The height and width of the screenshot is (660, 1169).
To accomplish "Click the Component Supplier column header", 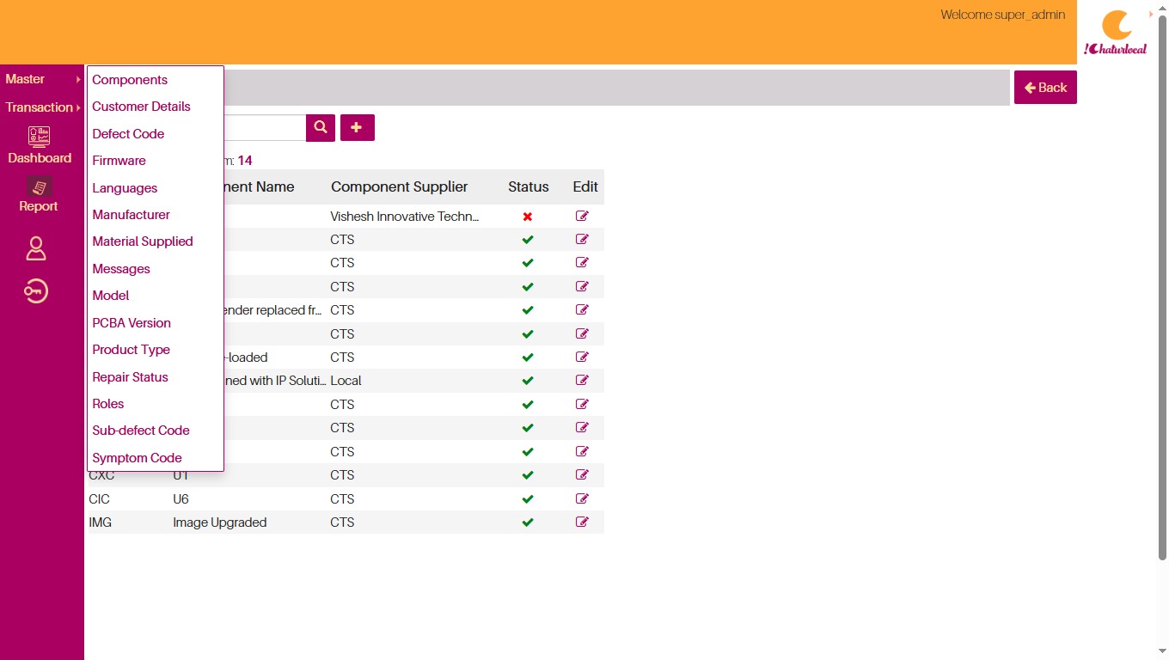I will coord(400,186).
